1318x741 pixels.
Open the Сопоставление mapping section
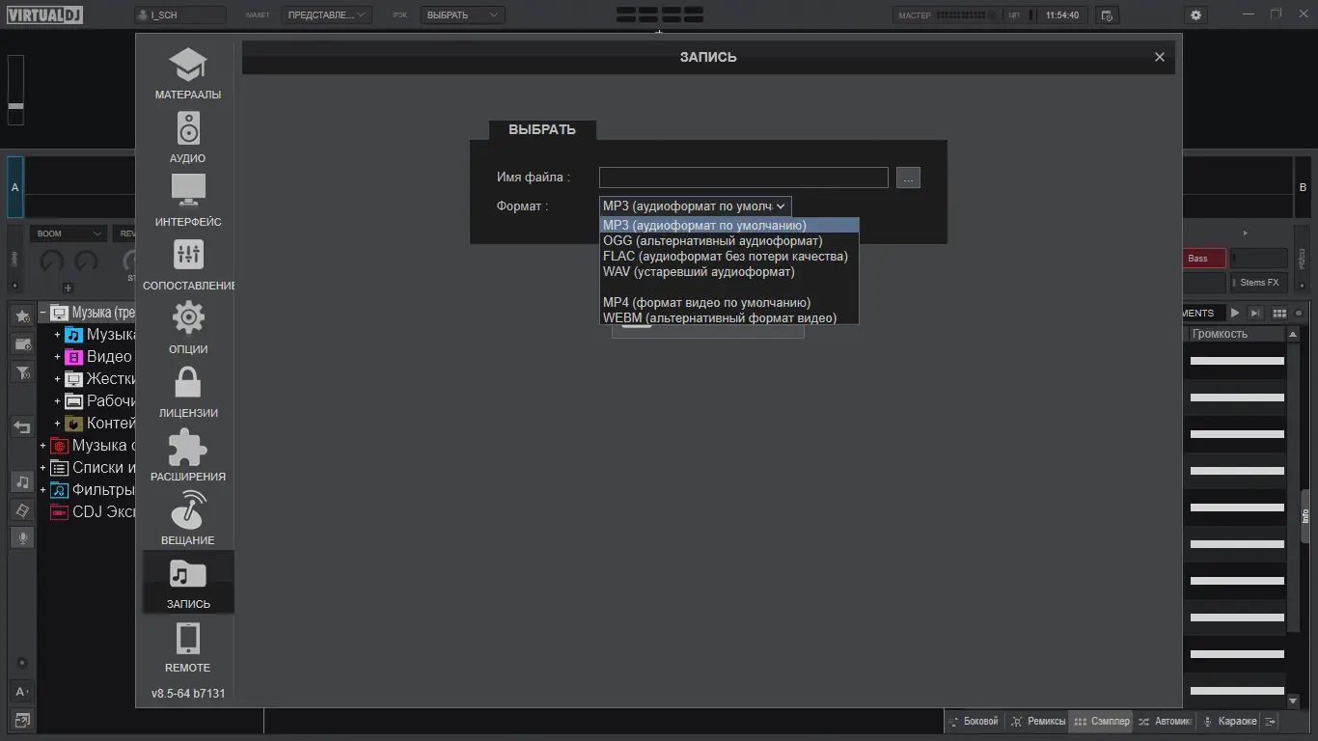pyautogui.click(x=188, y=265)
